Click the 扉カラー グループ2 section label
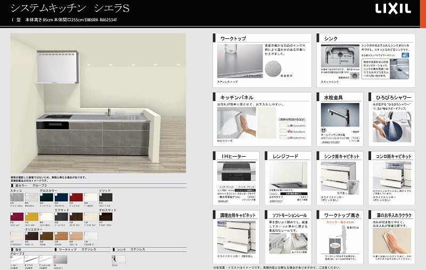The height and width of the screenshot is (270, 426). point(31,185)
